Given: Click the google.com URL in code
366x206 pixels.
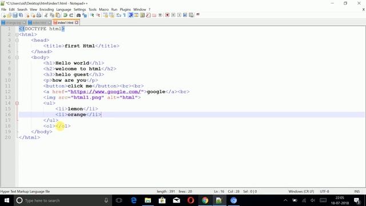Looking at the screenshot, I should click(x=106, y=92).
